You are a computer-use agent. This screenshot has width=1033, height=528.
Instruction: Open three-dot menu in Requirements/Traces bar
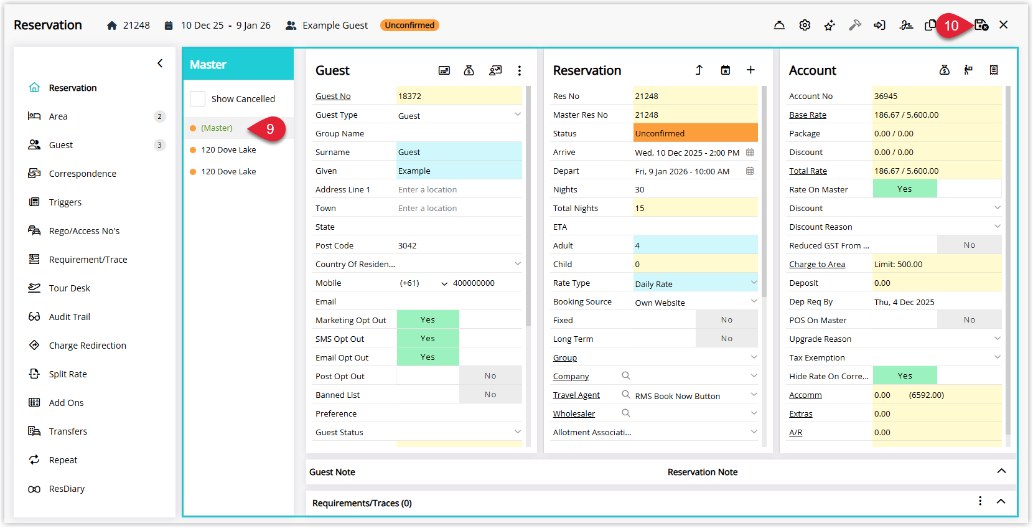980,501
